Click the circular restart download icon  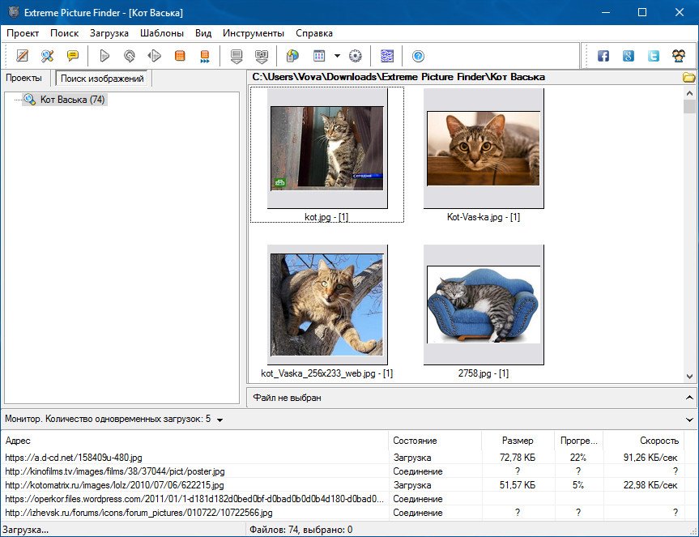click(130, 56)
